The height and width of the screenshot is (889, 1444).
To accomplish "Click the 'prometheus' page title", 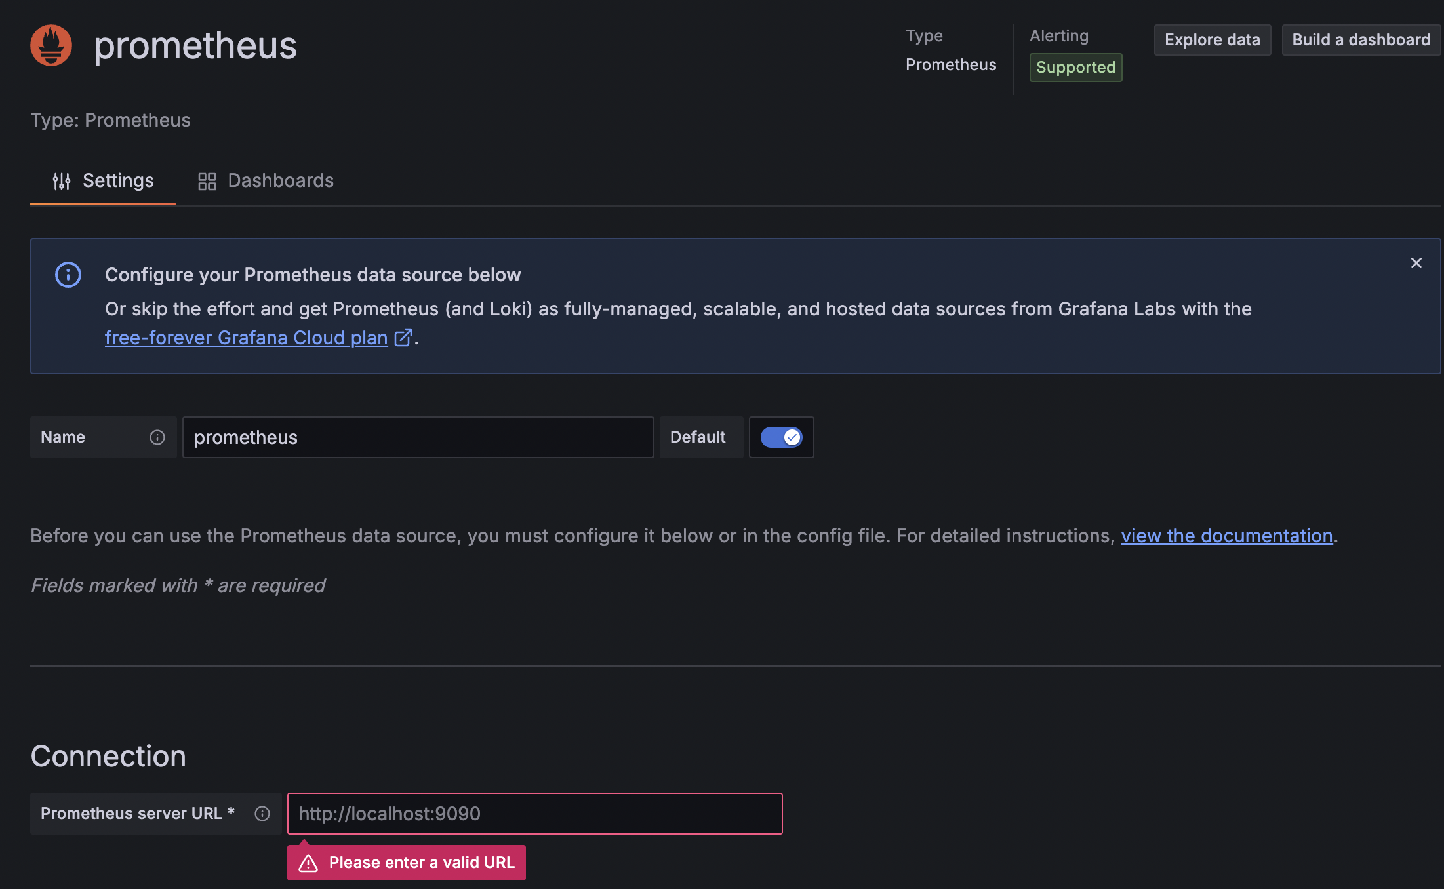I will click(195, 45).
